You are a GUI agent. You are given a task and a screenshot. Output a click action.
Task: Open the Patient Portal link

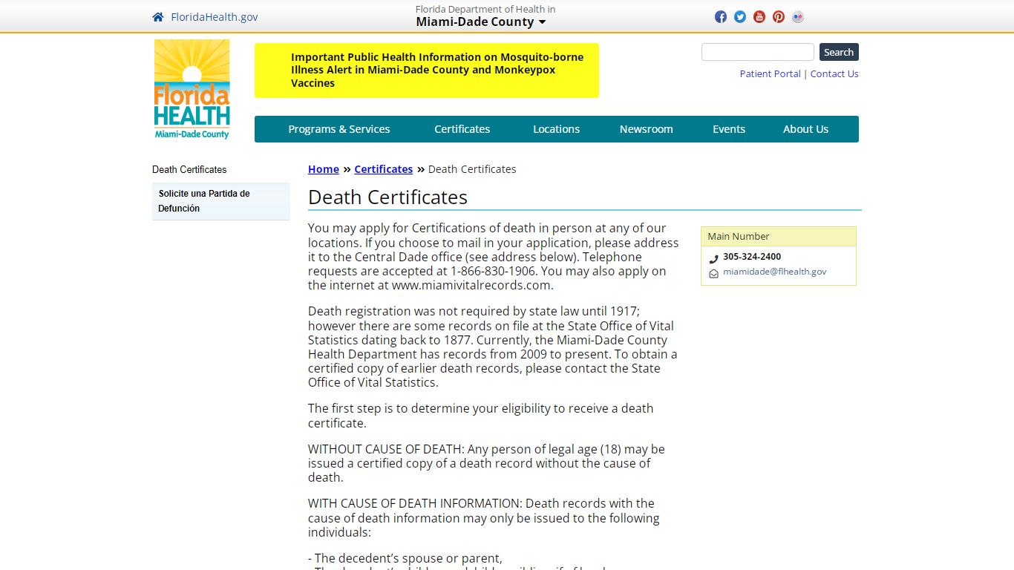[770, 73]
